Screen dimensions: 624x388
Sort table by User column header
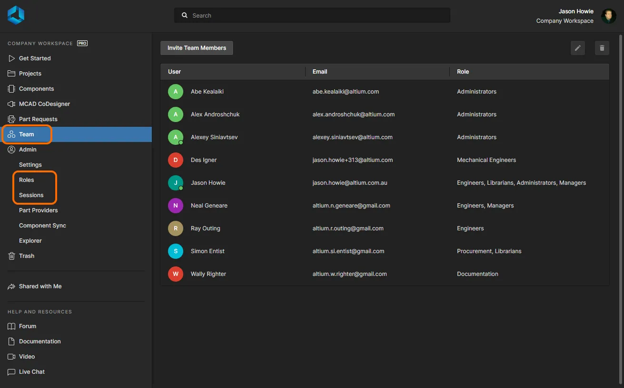175,72
